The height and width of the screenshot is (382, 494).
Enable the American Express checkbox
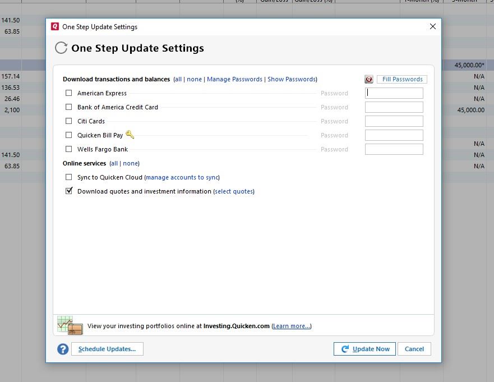69,93
